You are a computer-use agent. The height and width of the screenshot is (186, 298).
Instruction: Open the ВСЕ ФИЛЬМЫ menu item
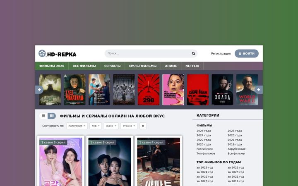pyautogui.click(x=84, y=66)
